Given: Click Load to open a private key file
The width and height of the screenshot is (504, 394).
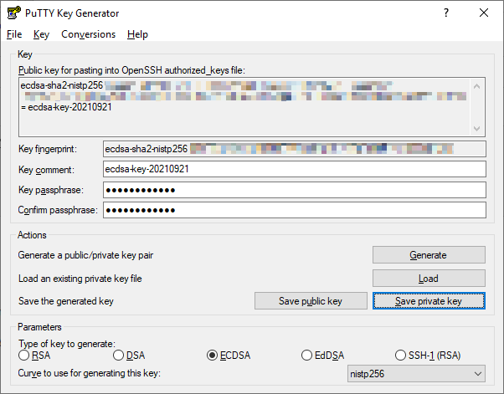Looking at the screenshot, I should coord(428,279).
